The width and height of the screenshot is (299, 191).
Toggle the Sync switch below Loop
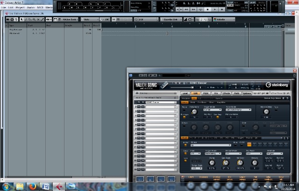point(185,161)
